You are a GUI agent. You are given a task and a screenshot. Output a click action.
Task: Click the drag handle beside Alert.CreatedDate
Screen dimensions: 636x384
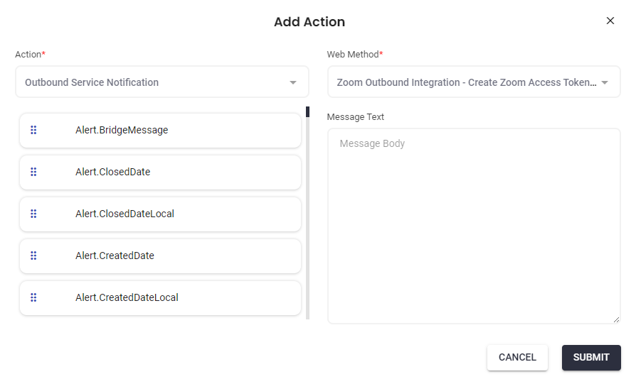pos(33,256)
